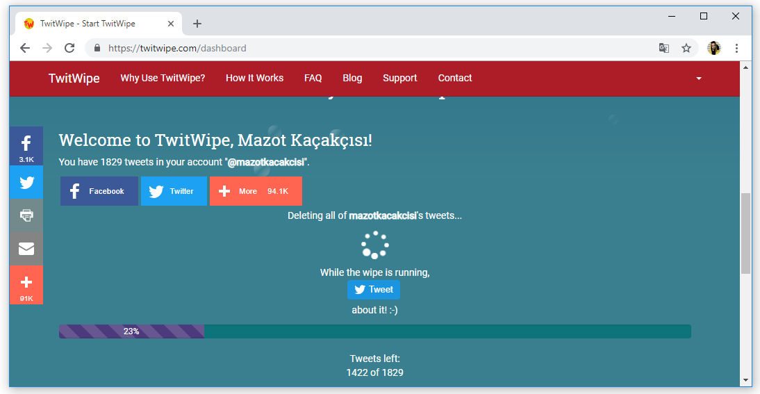Select the FAQ navigation item
The image size is (760, 394).
(313, 78)
